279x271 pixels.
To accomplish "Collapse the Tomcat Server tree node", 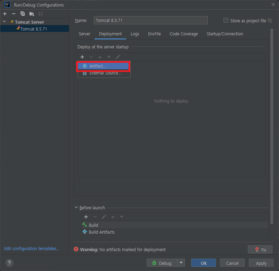I will coord(4,22).
